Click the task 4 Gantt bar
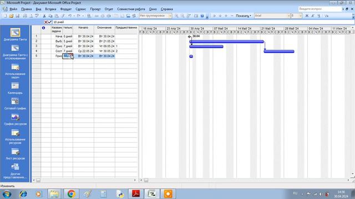Viewport: 355px width, 199px height. [279, 51]
